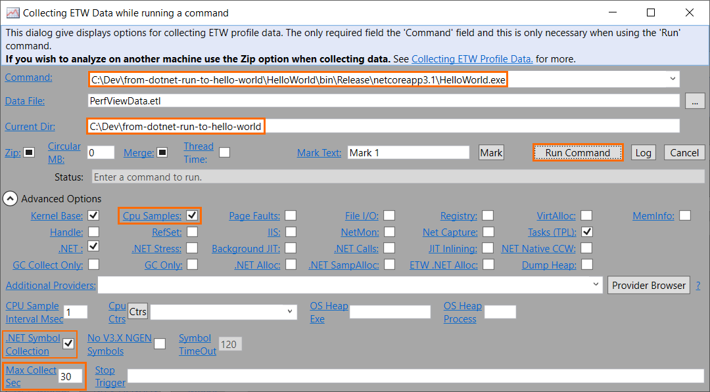
Task: Toggle the Merge checkbox
Action: click(x=162, y=152)
